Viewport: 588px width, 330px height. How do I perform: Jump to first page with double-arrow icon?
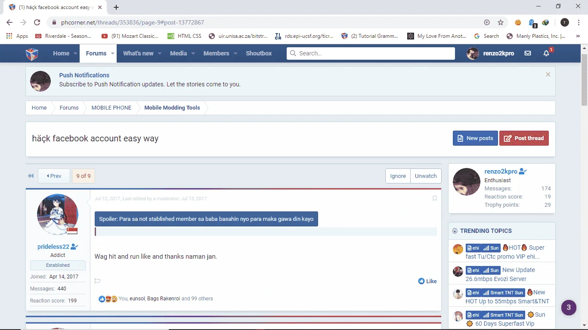click(31, 176)
